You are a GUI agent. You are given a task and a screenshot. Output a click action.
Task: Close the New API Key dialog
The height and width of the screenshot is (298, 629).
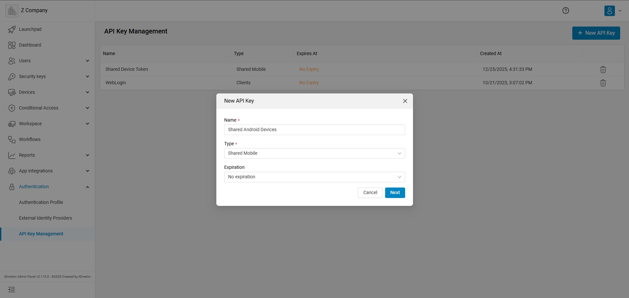[x=405, y=101]
